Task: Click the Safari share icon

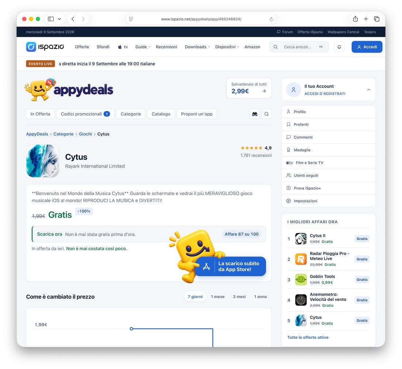Action: [355, 19]
